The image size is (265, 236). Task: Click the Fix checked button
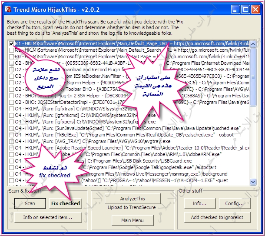click(x=66, y=203)
